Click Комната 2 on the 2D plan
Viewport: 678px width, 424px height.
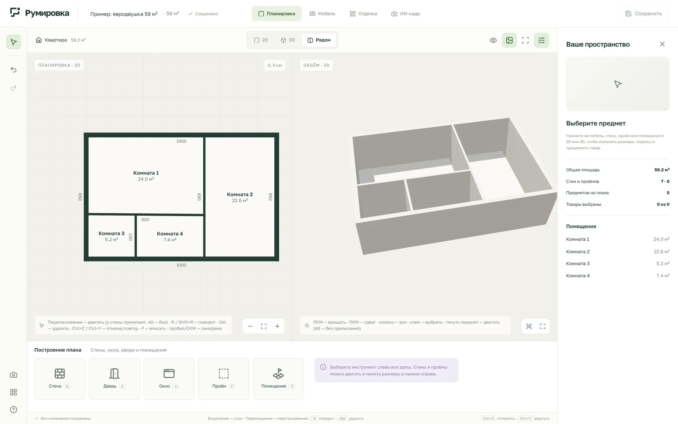pos(240,197)
